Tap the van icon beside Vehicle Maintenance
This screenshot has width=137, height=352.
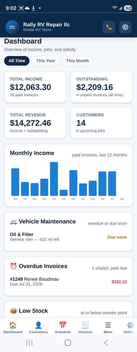pyautogui.click(x=13, y=222)
